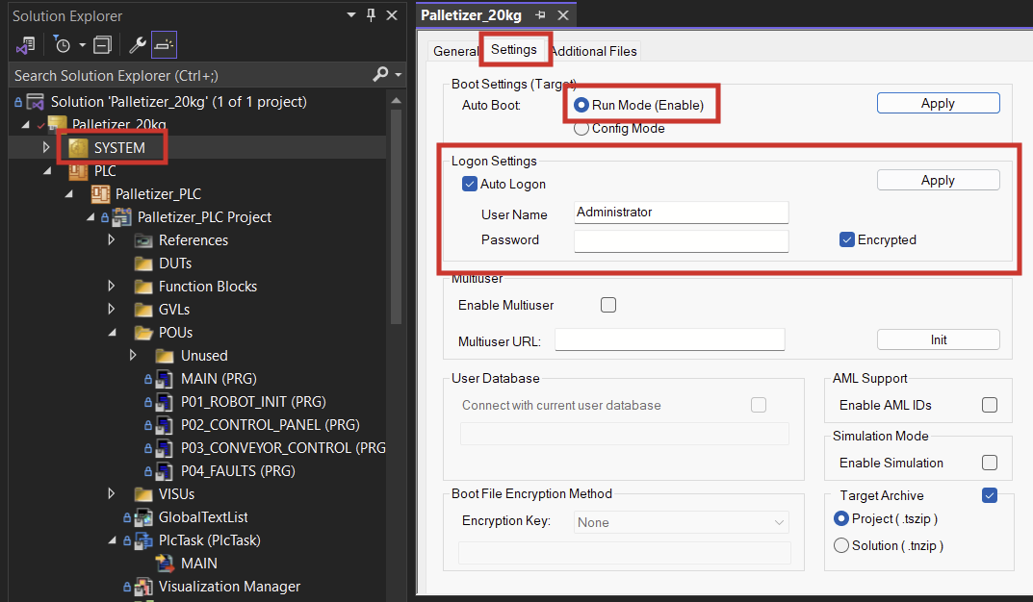Click the Pending Changes Filter clock icon

(62, 45)
